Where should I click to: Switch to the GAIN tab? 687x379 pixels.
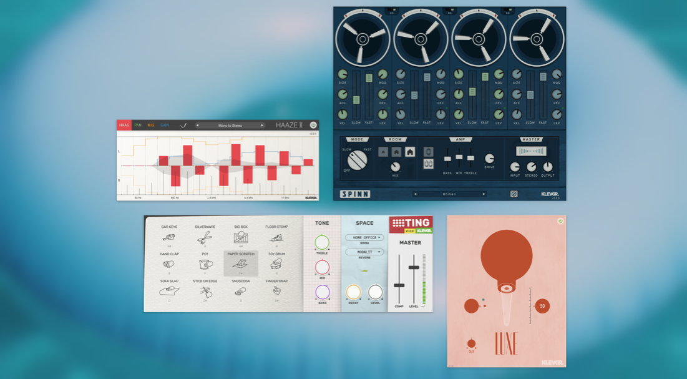pos(165,125)
